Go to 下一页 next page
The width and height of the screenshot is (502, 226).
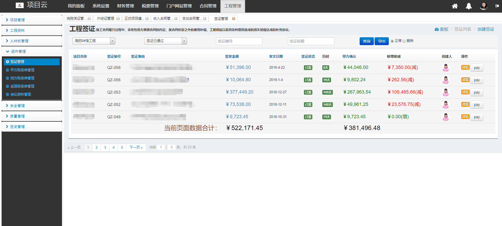pos(136,147)
